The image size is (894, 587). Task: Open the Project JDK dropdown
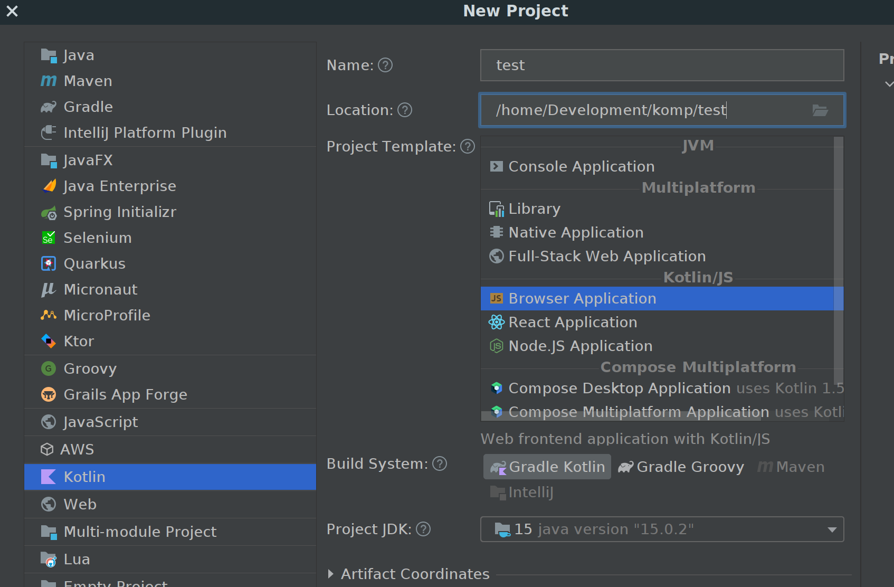(832, 529)
